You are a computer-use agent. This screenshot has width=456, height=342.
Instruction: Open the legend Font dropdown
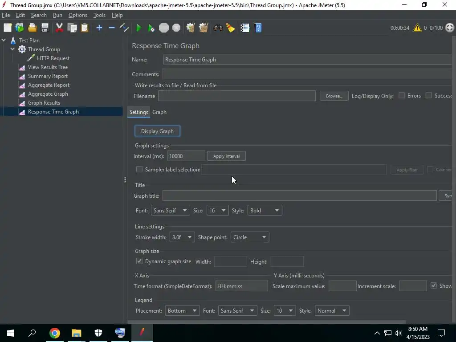pyautogui.click(x=238, y=310)
